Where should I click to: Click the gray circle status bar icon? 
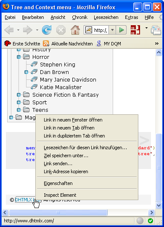coord(140,221)
